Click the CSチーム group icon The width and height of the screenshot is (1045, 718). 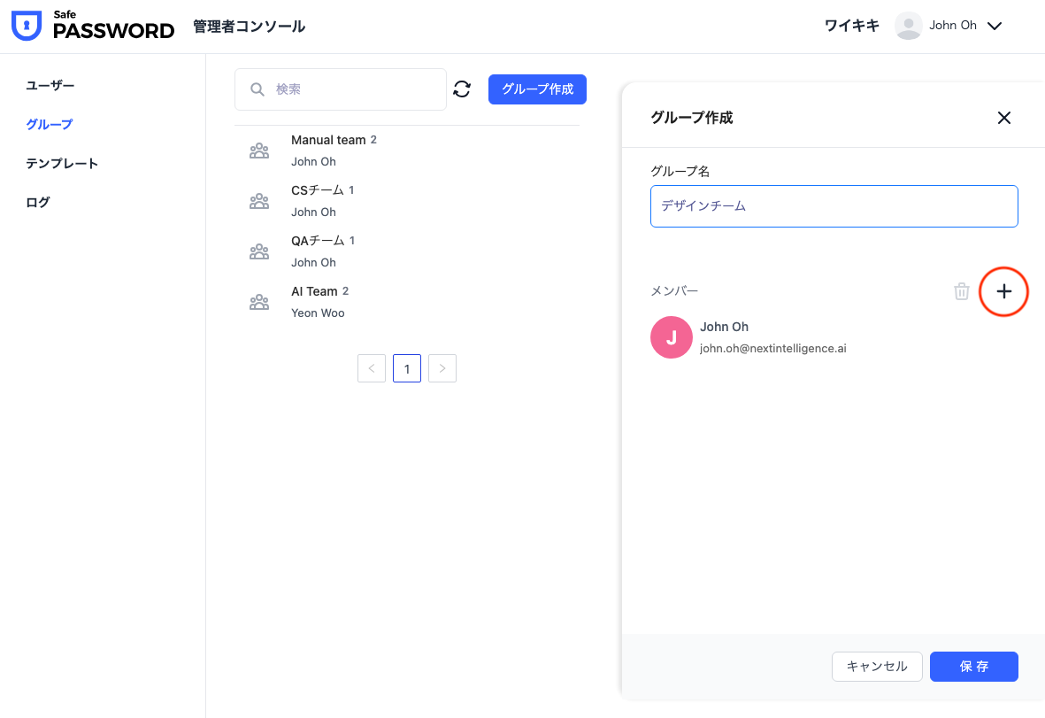[259, 201]
